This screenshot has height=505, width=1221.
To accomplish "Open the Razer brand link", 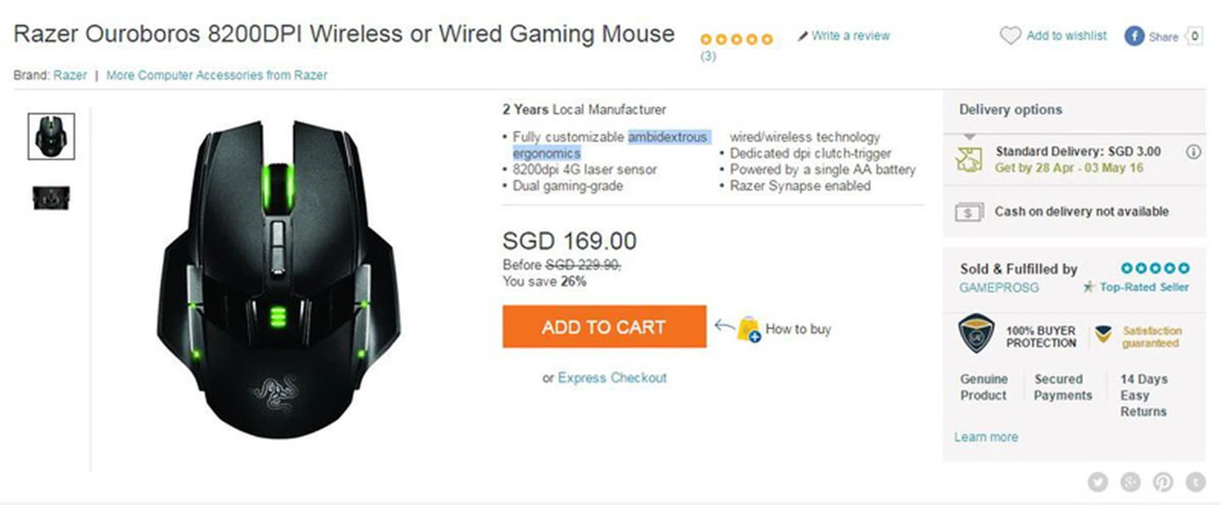I will 70,75.
